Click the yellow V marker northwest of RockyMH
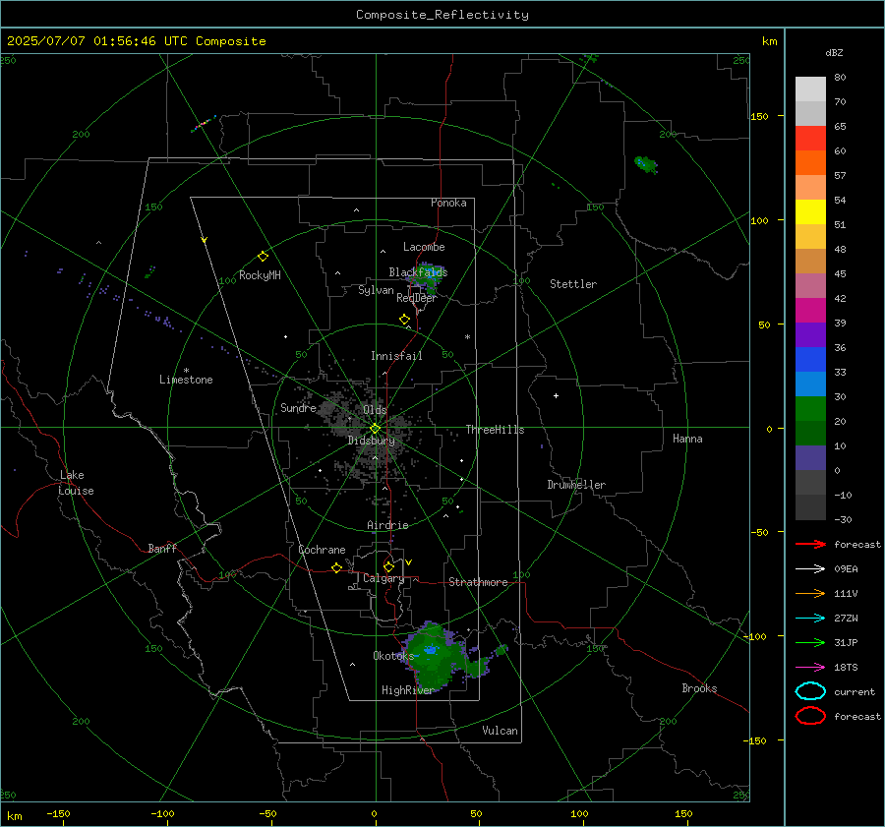Screen dimensions: 885x827 (x=205, y=240)
